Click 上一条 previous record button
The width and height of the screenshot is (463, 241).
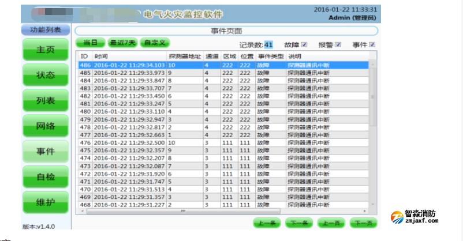pyautogui.click(x=267, y=223)
